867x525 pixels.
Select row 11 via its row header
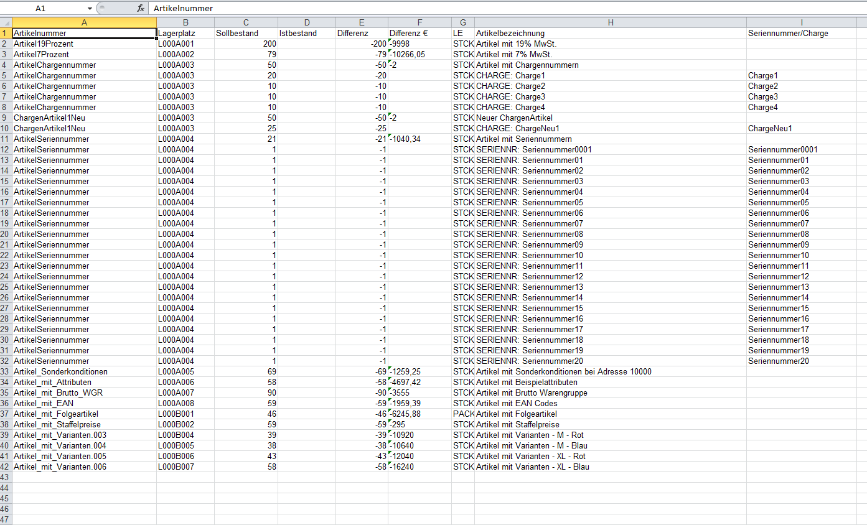6,139
